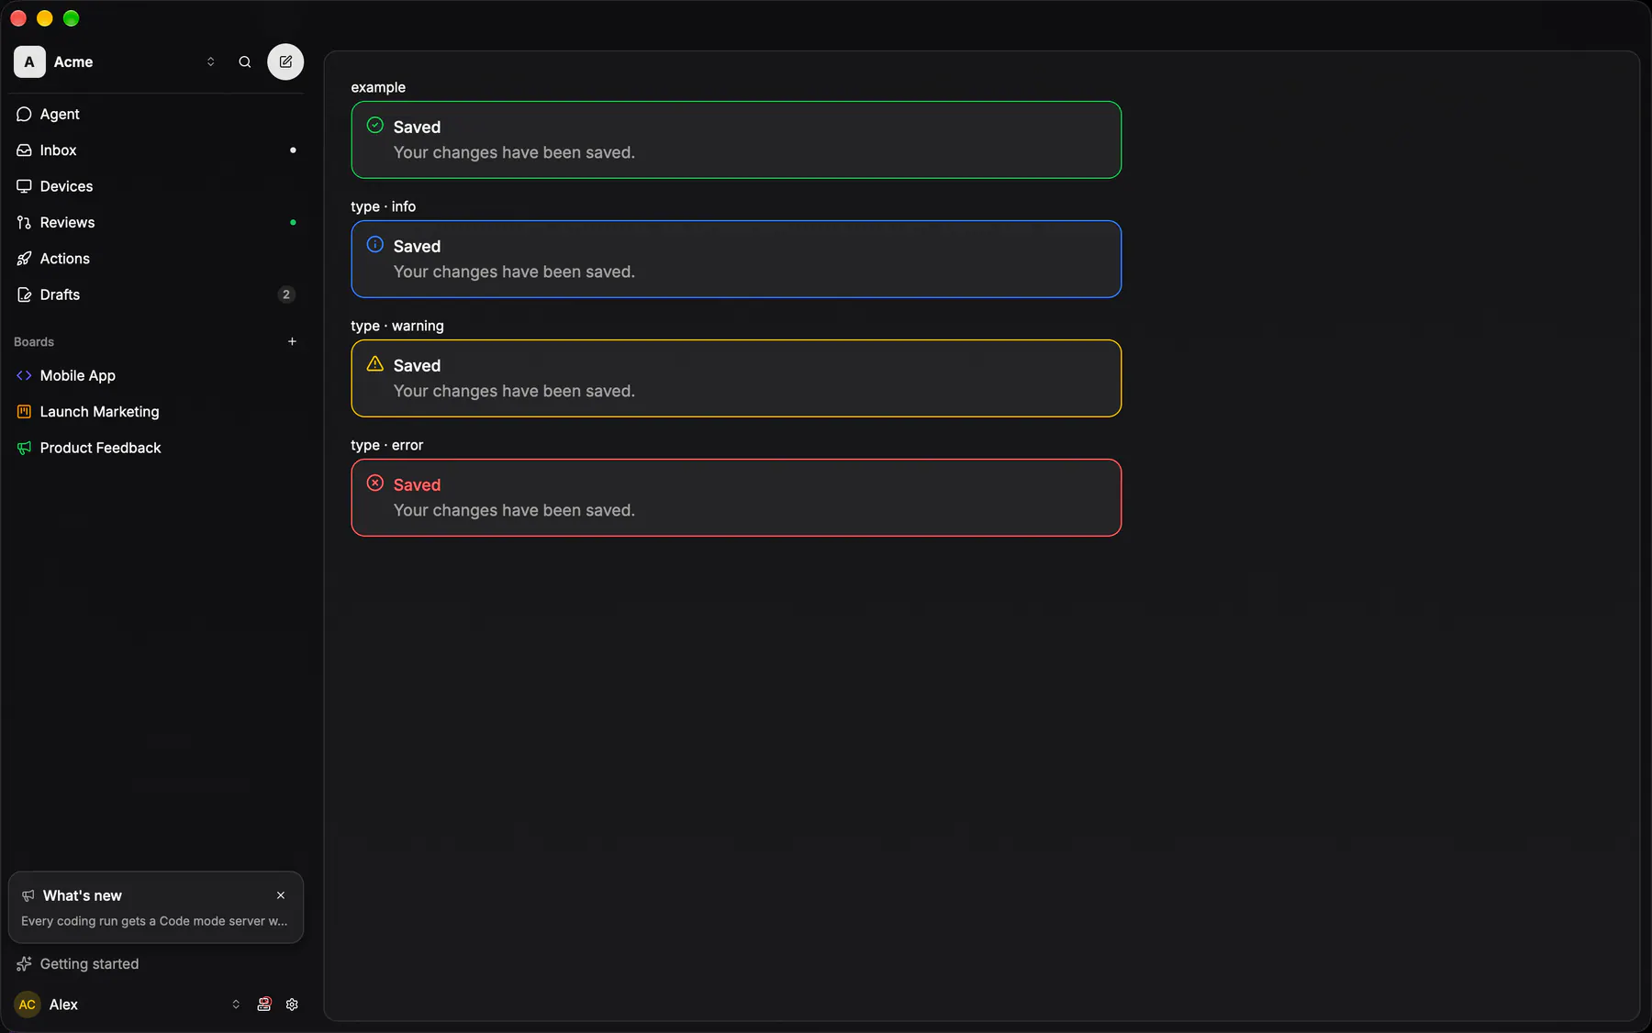Click the Inbox unread dot indicator
The height and width of the screenshot is (1033, 1652).
click(293, 150)
